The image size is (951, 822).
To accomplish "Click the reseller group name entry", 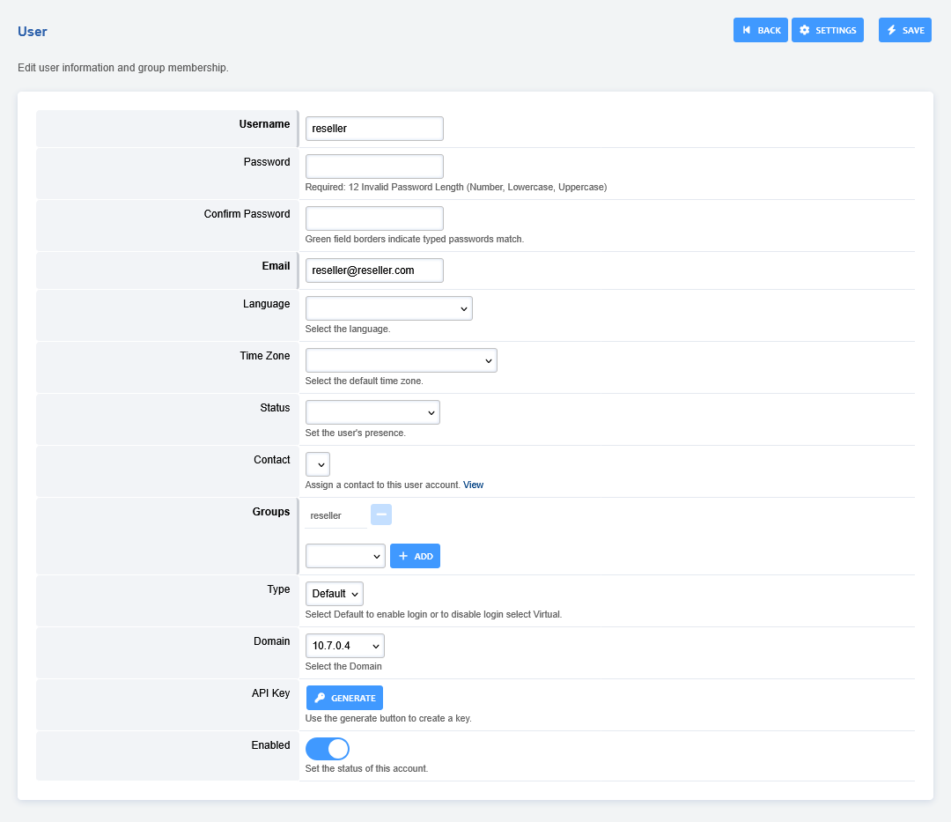I will click(327, 515).
